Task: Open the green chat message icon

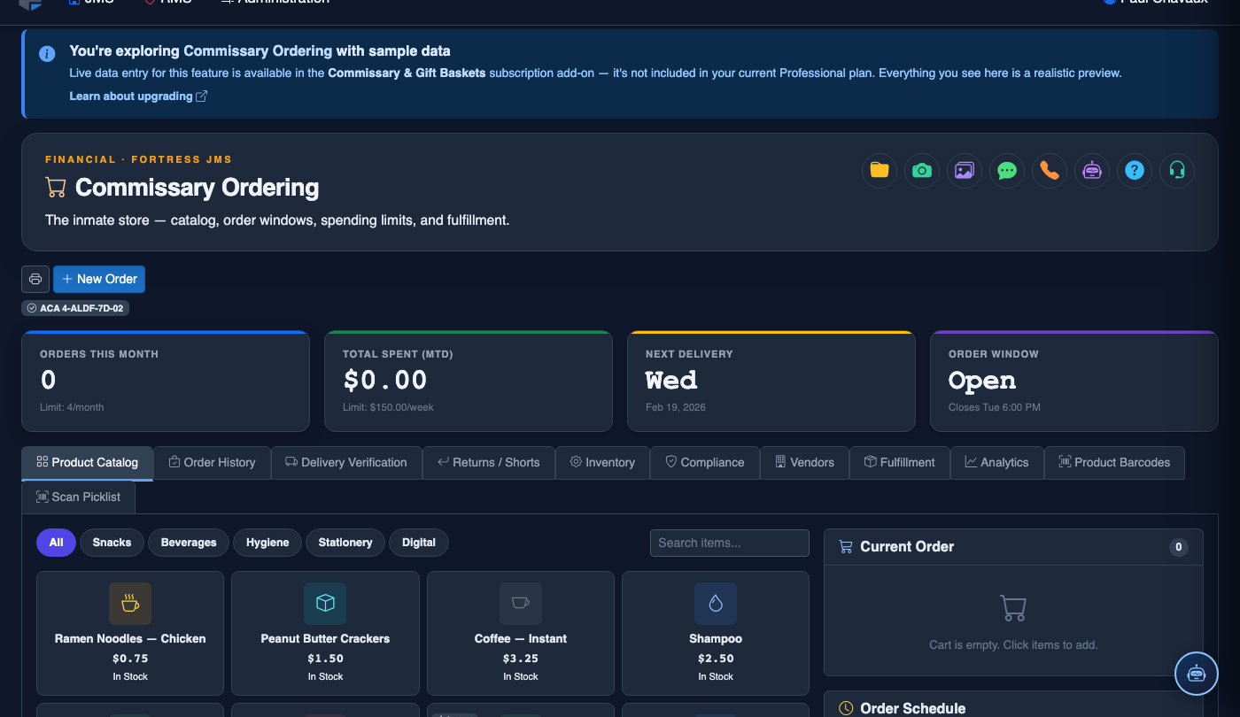Action: coord(1007,170)
